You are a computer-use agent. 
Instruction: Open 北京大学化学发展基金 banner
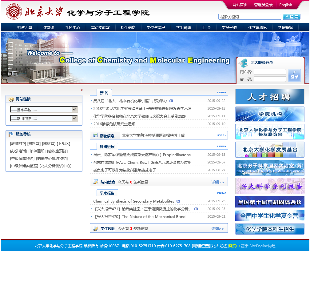tap(270, 150)
